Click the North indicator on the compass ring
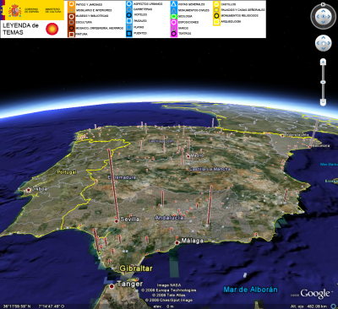This screenshot has width=338, height=309. coord(324,4)
